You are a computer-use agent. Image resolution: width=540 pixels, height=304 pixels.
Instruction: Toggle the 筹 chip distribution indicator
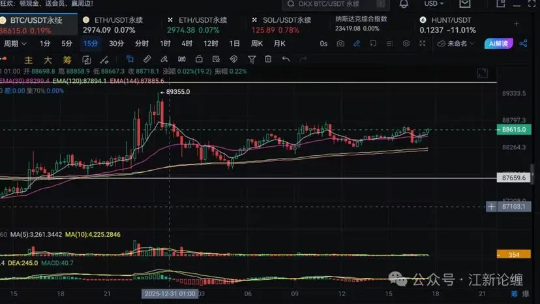[67, 60]
